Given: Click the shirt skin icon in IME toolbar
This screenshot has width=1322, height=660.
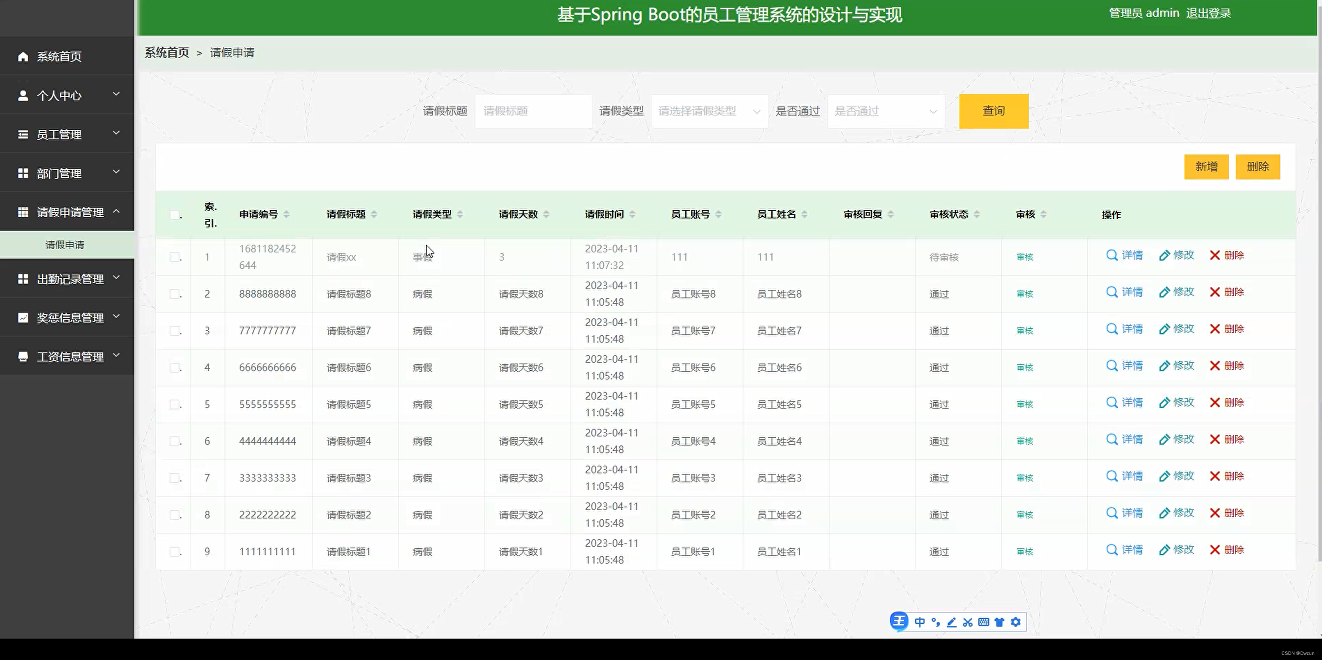Looking at the screenshot, I should [x=999, y=622].
